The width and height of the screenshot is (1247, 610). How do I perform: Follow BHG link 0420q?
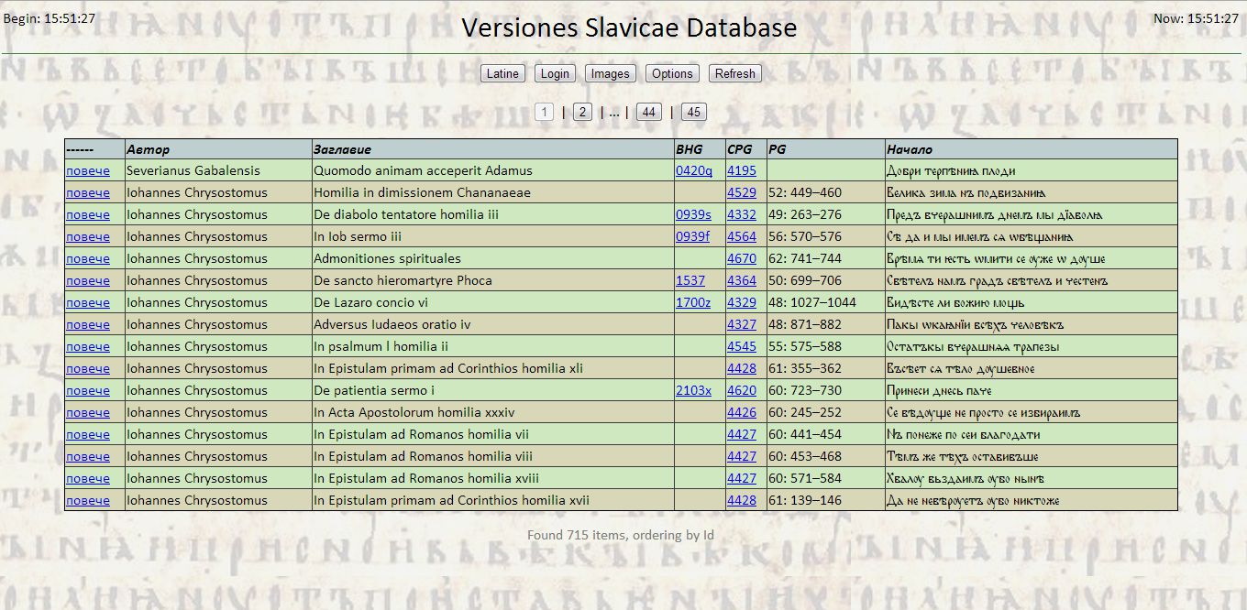point(694,170)
